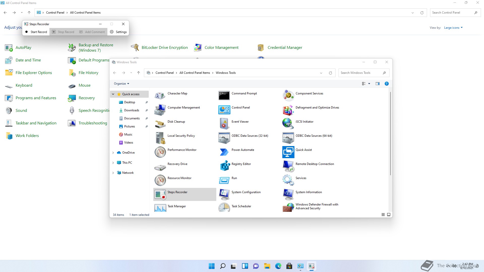This screenshot has height=272, width=484.
Task: Open Services gear icon
Action: [288, 180]
